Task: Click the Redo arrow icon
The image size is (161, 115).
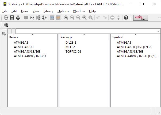Action: (x=105, y=18)
